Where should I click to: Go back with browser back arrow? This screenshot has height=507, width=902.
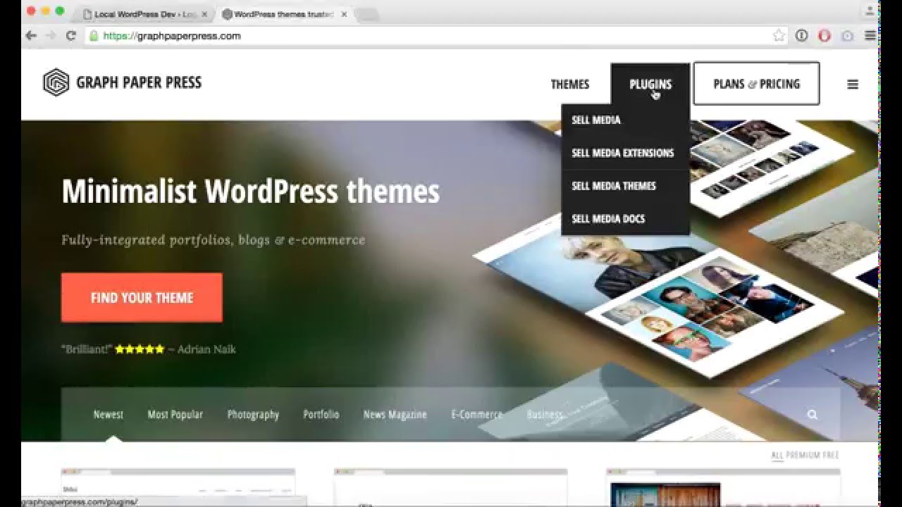(30, 36)
